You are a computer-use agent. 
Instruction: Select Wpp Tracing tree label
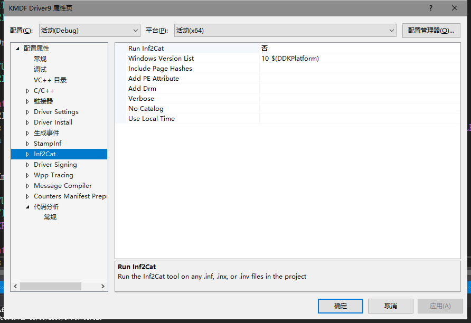click(x=53, y=175)
